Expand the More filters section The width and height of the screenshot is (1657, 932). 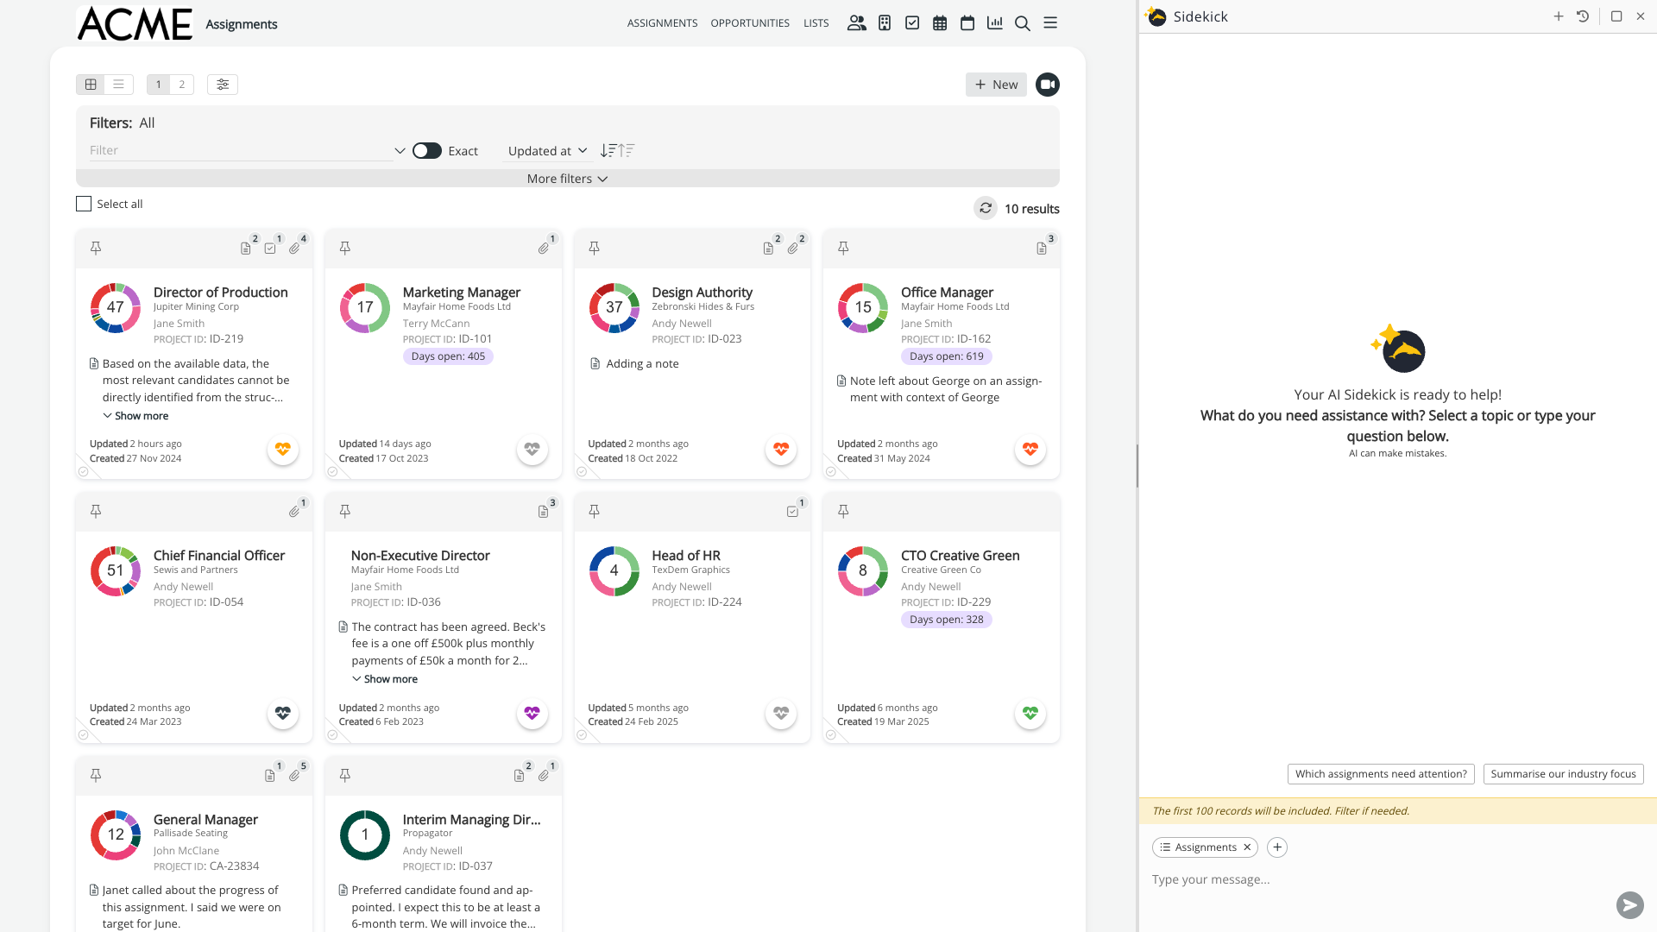567,179
